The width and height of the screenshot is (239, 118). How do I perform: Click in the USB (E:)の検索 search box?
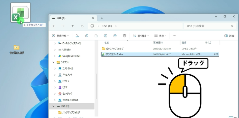click(x=210, y=26)
